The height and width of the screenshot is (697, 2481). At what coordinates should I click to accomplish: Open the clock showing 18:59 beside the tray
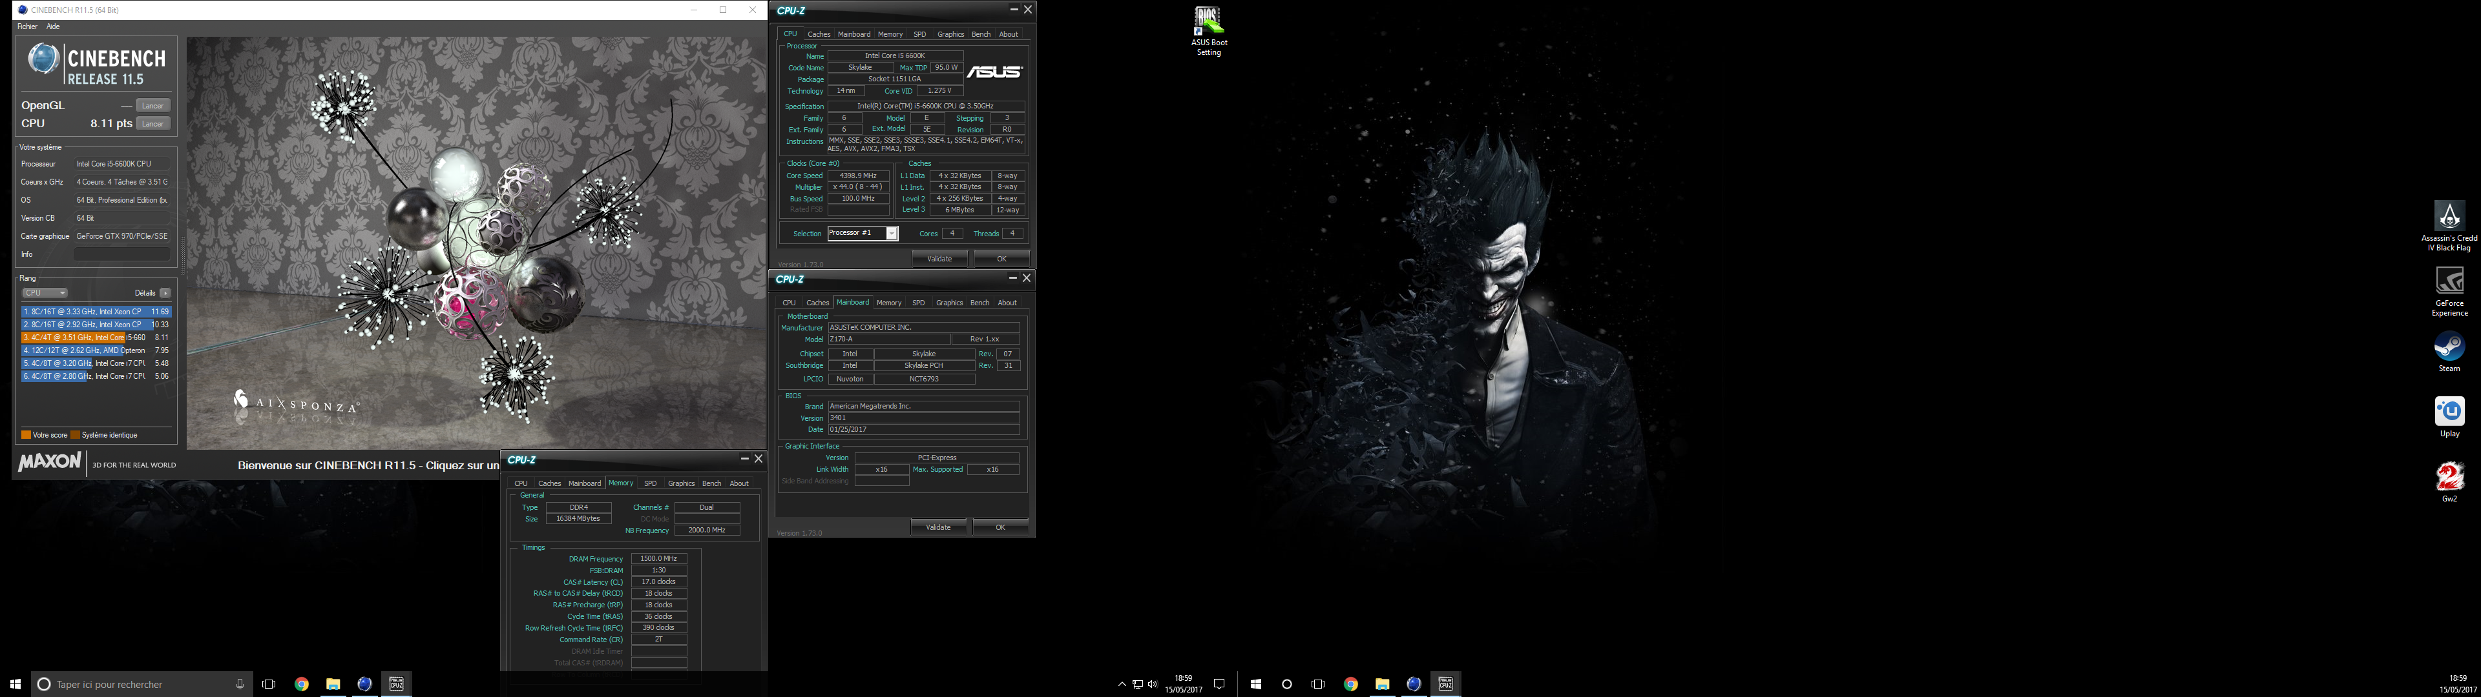tap(1184, 685)
